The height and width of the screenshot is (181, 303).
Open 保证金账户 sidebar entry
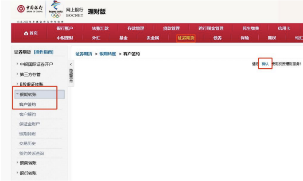[29, 124]
